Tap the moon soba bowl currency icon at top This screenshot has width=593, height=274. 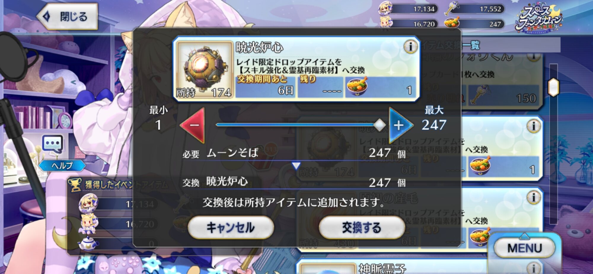coord(451,23)
